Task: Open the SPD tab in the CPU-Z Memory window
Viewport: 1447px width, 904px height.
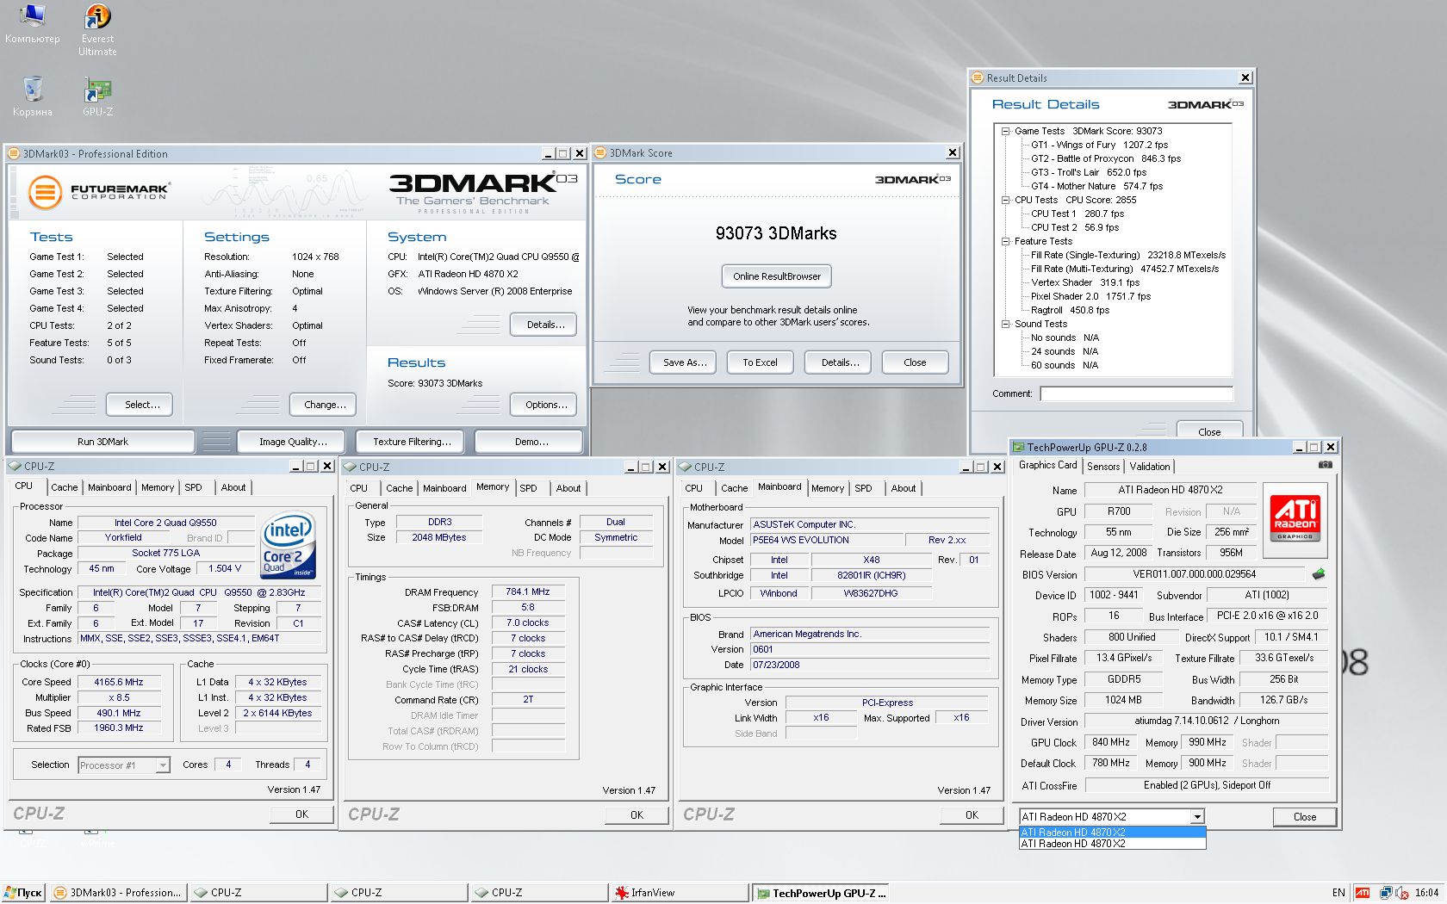Action: click(528, 488)
